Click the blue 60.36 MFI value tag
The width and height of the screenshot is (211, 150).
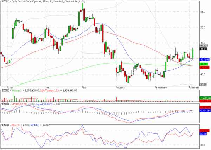pos(203,134)
